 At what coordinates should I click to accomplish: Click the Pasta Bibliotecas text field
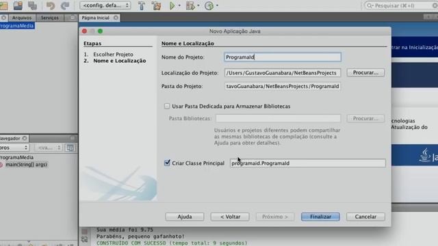pos(278,118)
